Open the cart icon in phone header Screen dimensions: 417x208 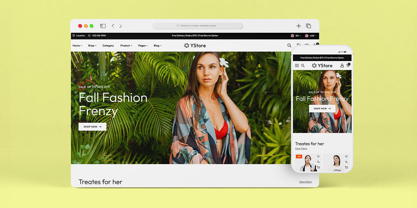coord(348,65)
